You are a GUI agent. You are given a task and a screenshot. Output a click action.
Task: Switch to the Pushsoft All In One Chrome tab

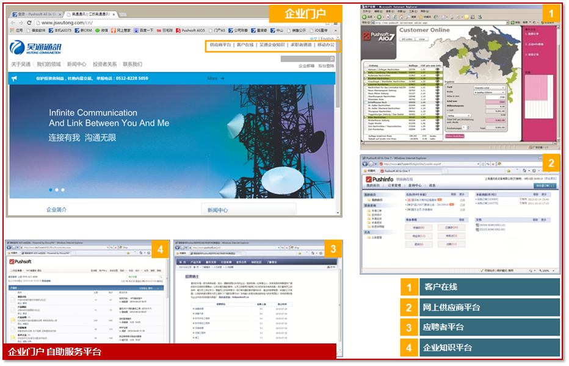pyautogui.click(x=36, y=15)
